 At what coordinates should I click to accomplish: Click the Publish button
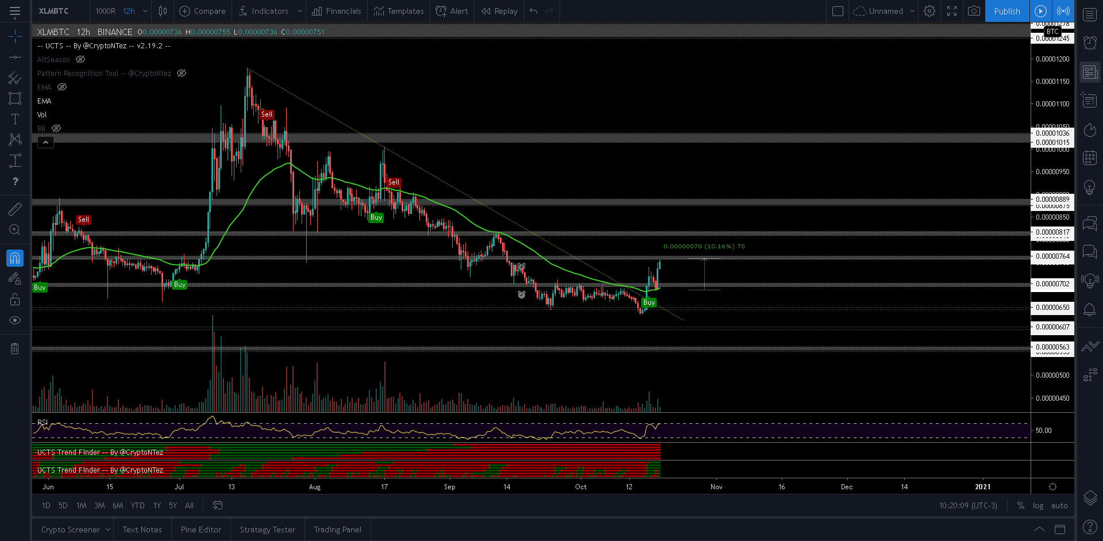[1006, 11]
